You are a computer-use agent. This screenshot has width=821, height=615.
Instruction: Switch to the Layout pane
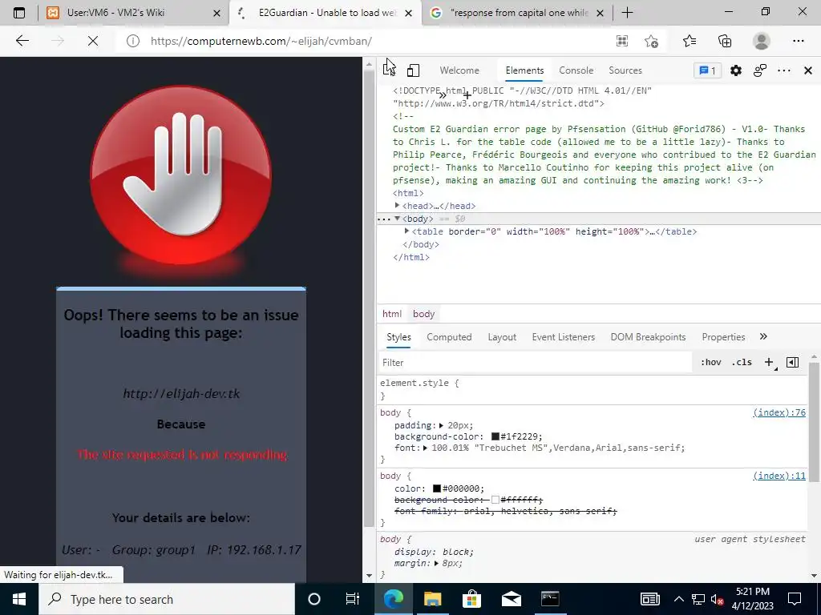click(502, 337)
